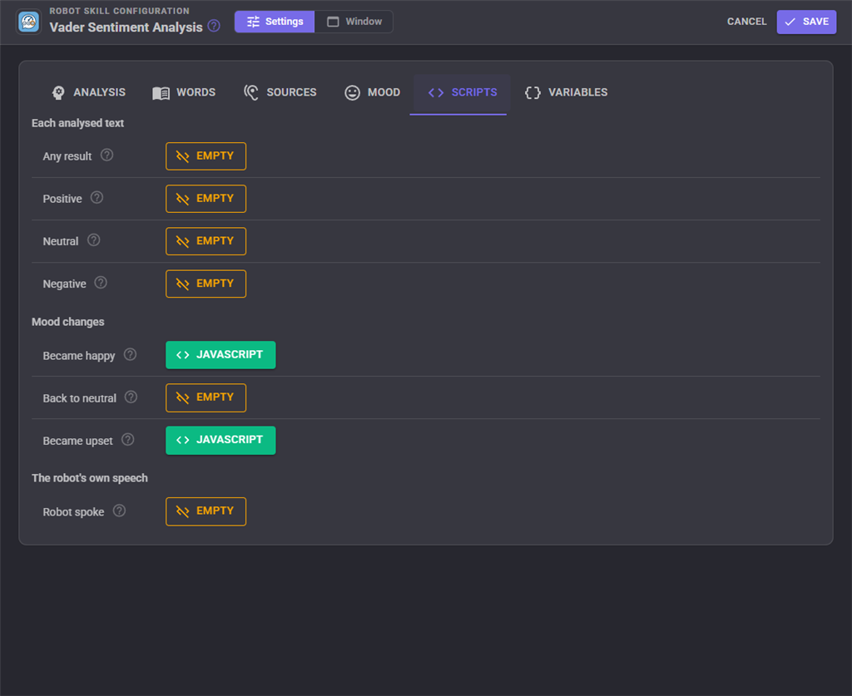
Task: Go to the Sources tab
Action: [x=280, y=93]
